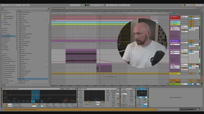Click the transport Stop button
Screen dimensions: 204x114
point(85,5)
